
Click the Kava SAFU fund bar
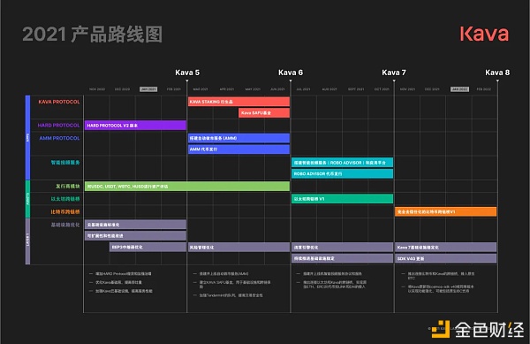point(264,112)
